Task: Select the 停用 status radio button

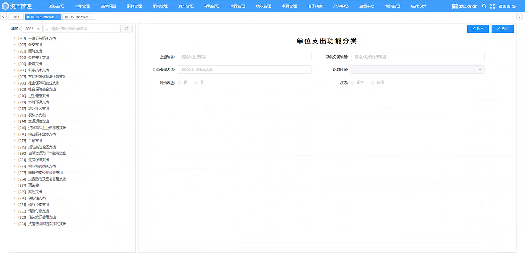Action: click(x=373, y=82)
